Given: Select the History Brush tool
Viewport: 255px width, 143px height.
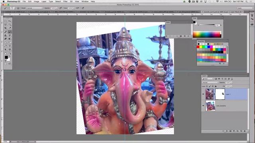Looking at the screenshot, I should tap(10, 35).
